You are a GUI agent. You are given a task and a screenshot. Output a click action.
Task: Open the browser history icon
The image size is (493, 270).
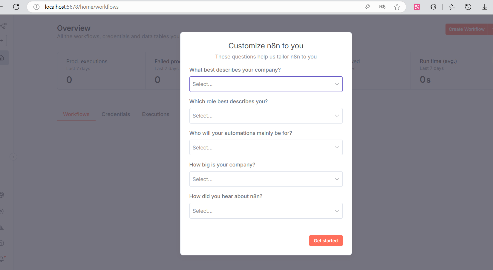coord(468,7)
